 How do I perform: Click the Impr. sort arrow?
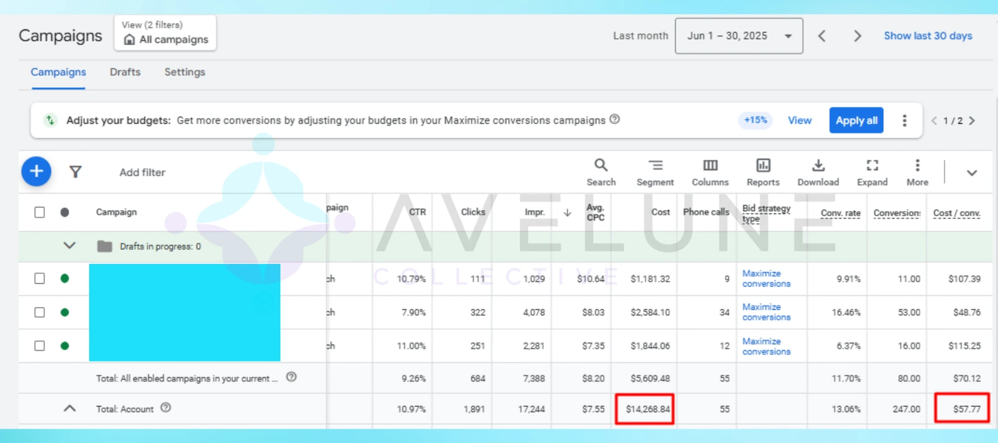click(x=567, y=212)
